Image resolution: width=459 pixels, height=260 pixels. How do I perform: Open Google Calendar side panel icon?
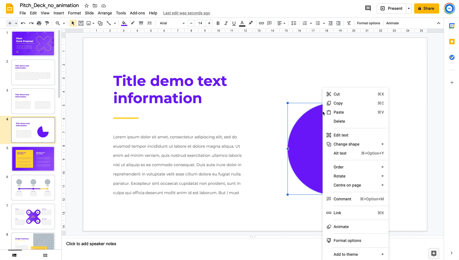pos(452,26)
